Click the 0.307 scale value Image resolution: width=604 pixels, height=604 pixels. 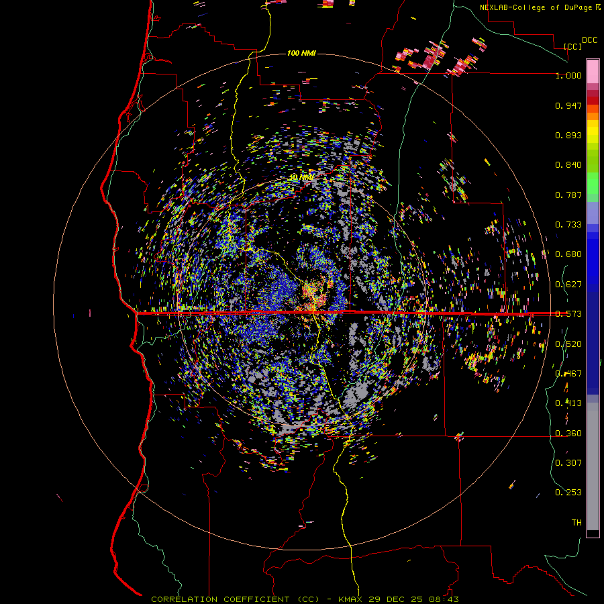click(568, 462)
